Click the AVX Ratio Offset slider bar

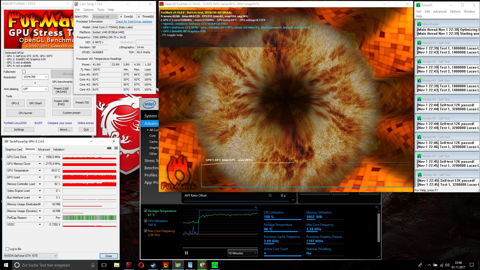236,201
